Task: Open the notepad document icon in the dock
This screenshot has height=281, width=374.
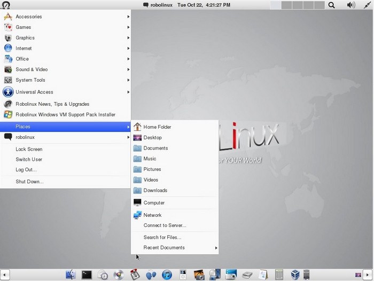Action: pos(263,275)
